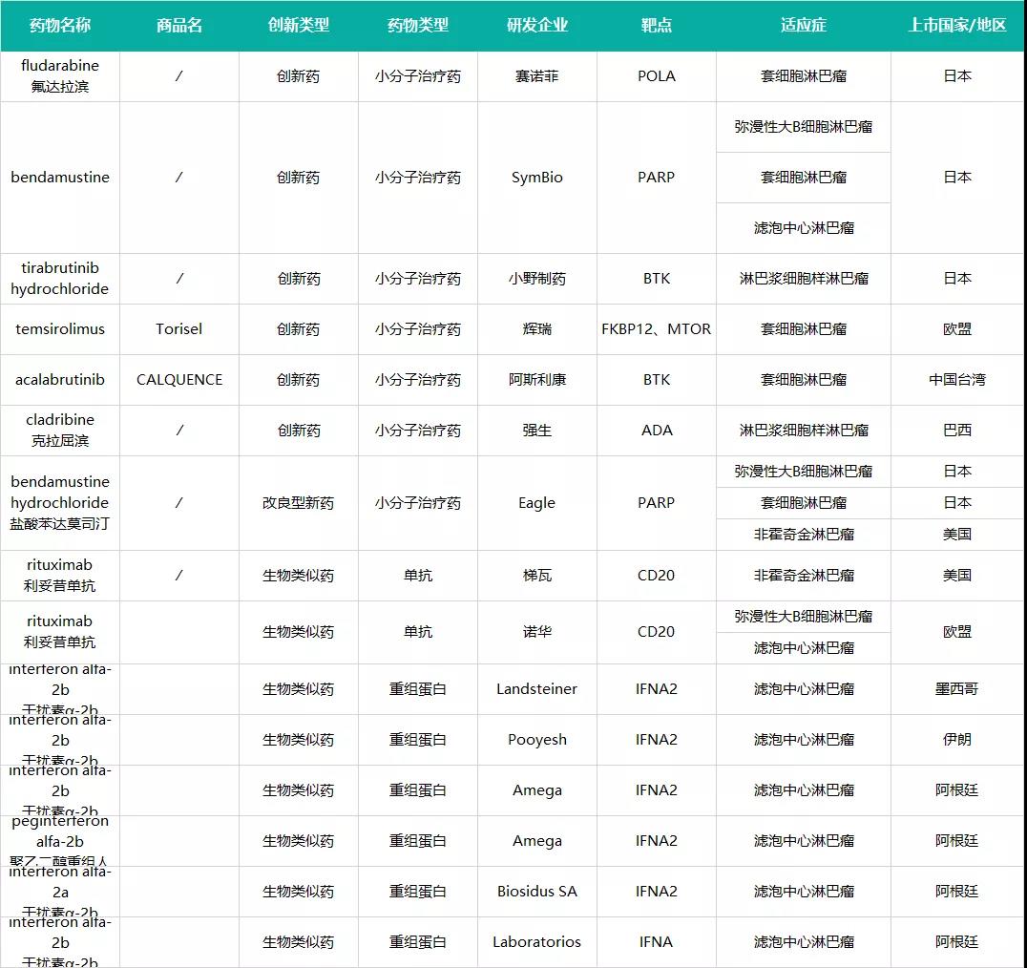Select the Torisel brand name cell
The image size is (1027, 968).
[x=178, y=328]
